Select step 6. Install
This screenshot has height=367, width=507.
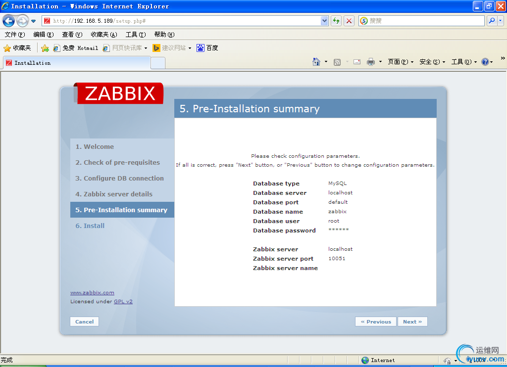[90, 226]
